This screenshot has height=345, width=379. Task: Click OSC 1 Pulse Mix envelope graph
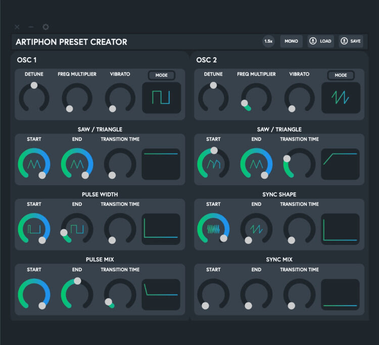click(x=161, y=294)
